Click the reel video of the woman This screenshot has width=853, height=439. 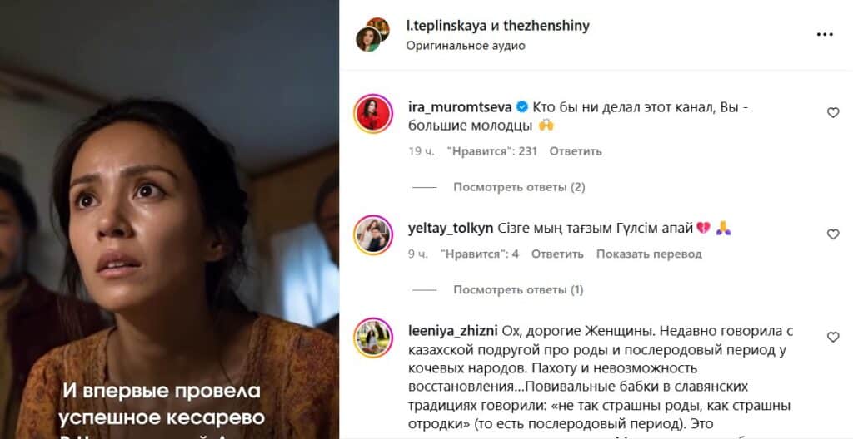click(169, 219)
